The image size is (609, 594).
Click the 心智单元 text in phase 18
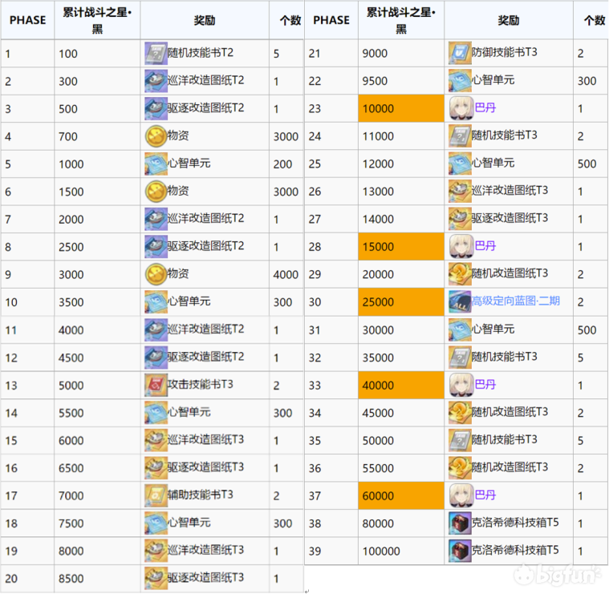189,522
